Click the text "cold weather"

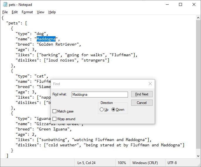[x=63, y=145]
